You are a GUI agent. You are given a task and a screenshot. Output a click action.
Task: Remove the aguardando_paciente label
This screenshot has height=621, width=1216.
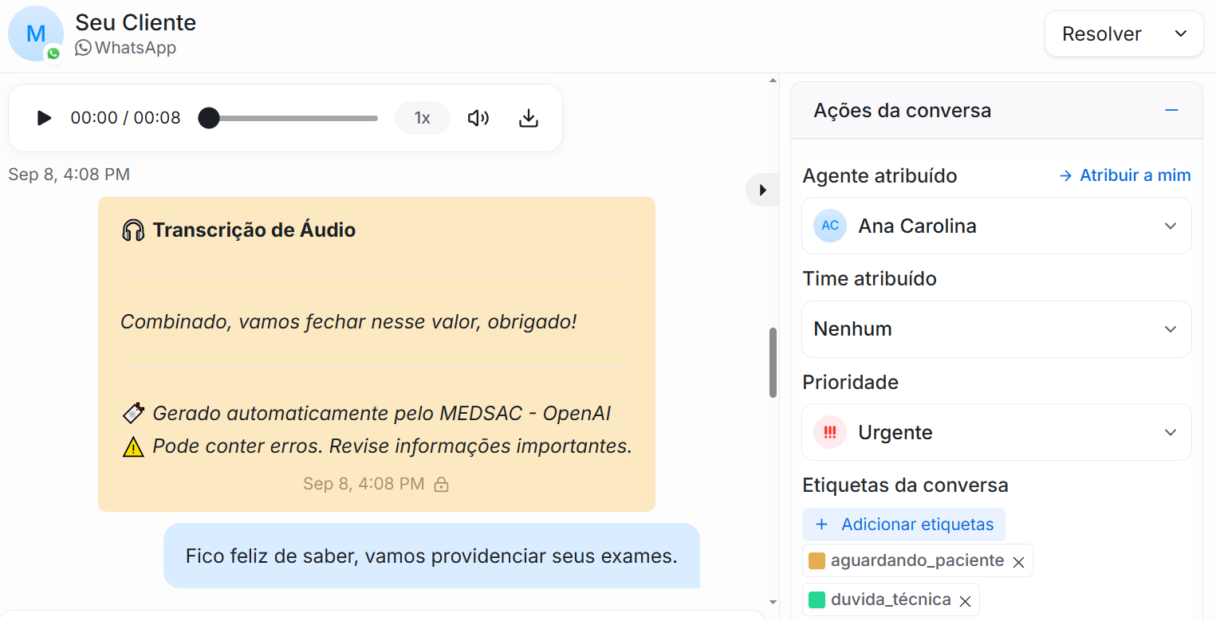tap(1018, 561)
